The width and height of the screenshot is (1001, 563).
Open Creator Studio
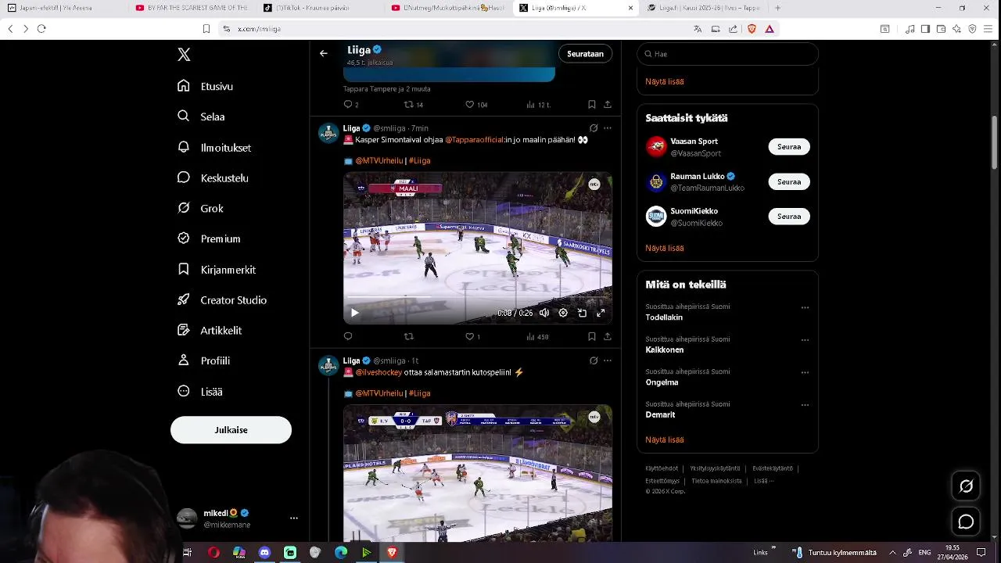(x=222, y=299)
